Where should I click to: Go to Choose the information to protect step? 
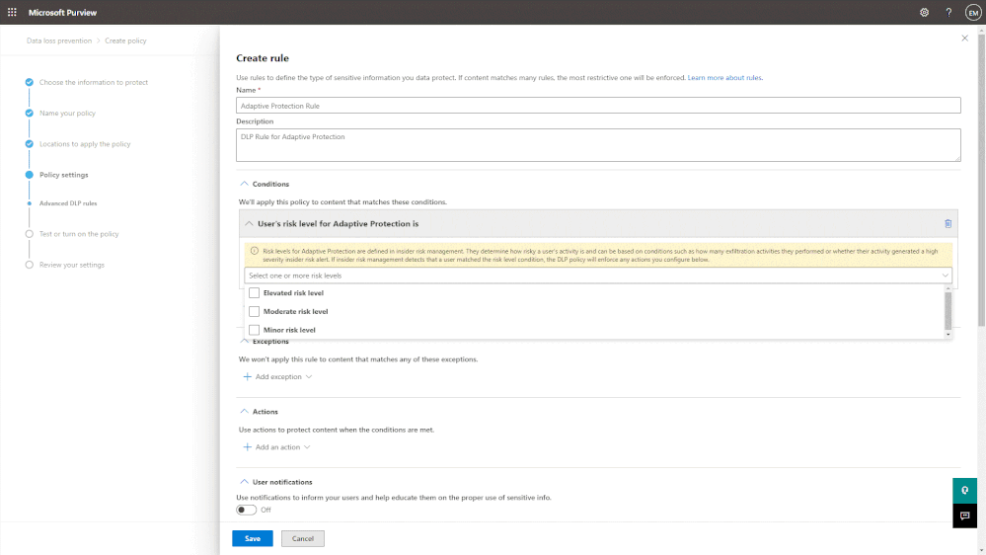pyautogui.click(x=94, y=82)
